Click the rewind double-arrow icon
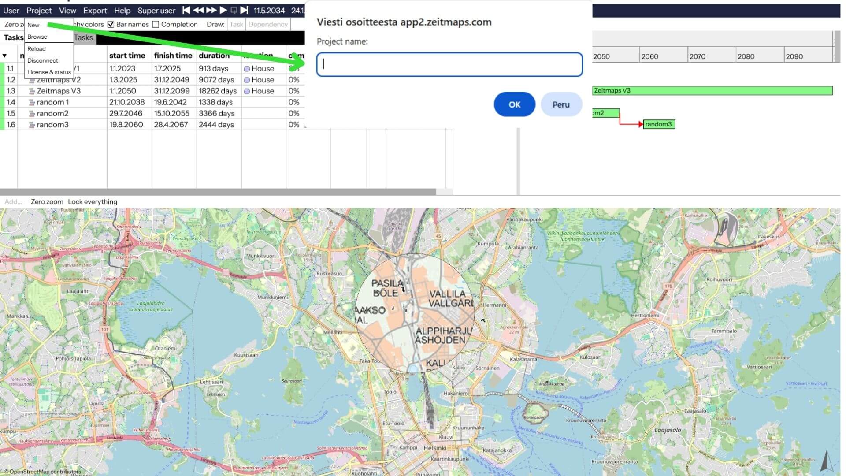The image size is (846, 476). [x=199, y=10]
